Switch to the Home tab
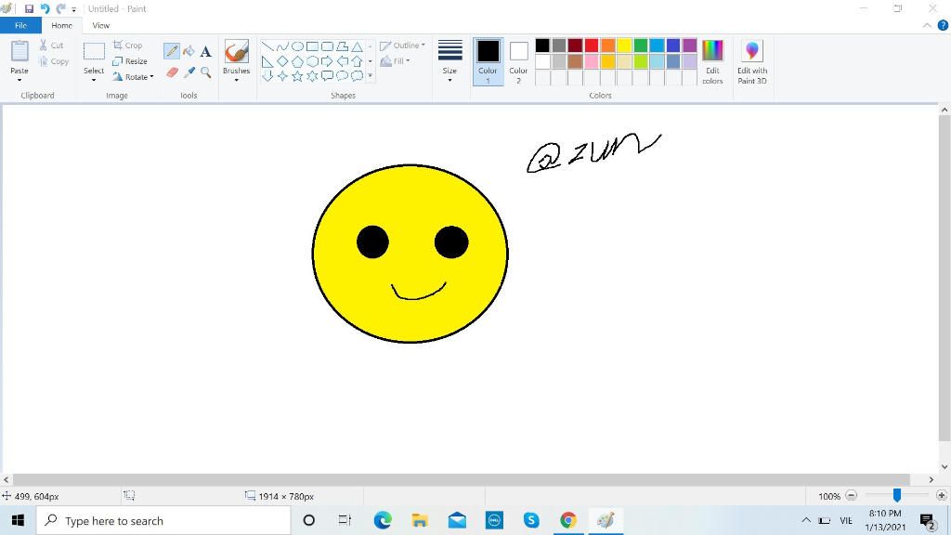This screenshot has width=951, height=535. point(62,25)
